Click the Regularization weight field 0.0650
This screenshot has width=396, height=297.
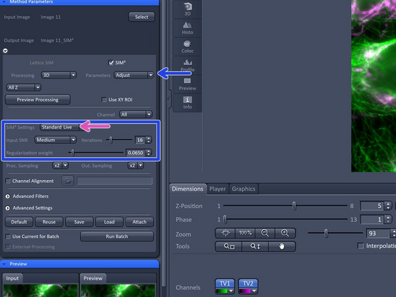pyautogui.click(x=135, y=153)
